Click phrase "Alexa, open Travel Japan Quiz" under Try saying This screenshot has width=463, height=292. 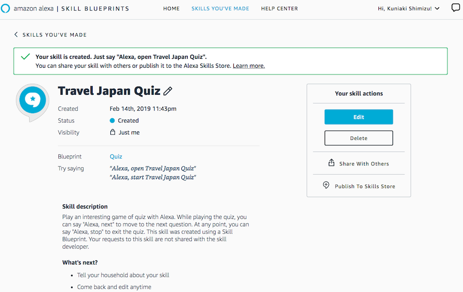[153, 168]
